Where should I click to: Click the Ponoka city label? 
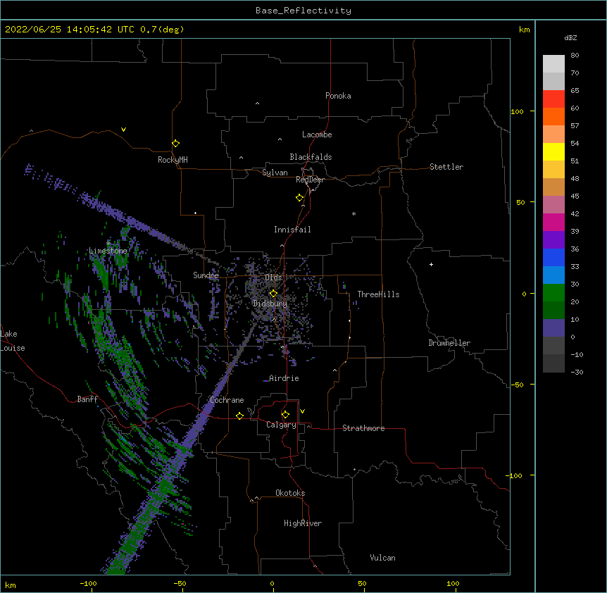338,96
